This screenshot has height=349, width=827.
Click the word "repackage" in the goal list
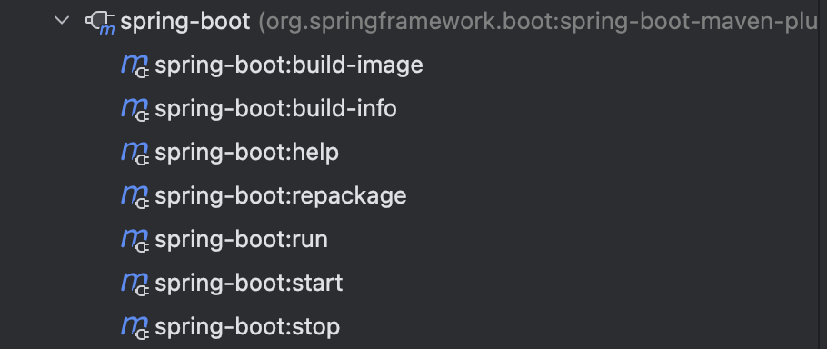[349, 198]
